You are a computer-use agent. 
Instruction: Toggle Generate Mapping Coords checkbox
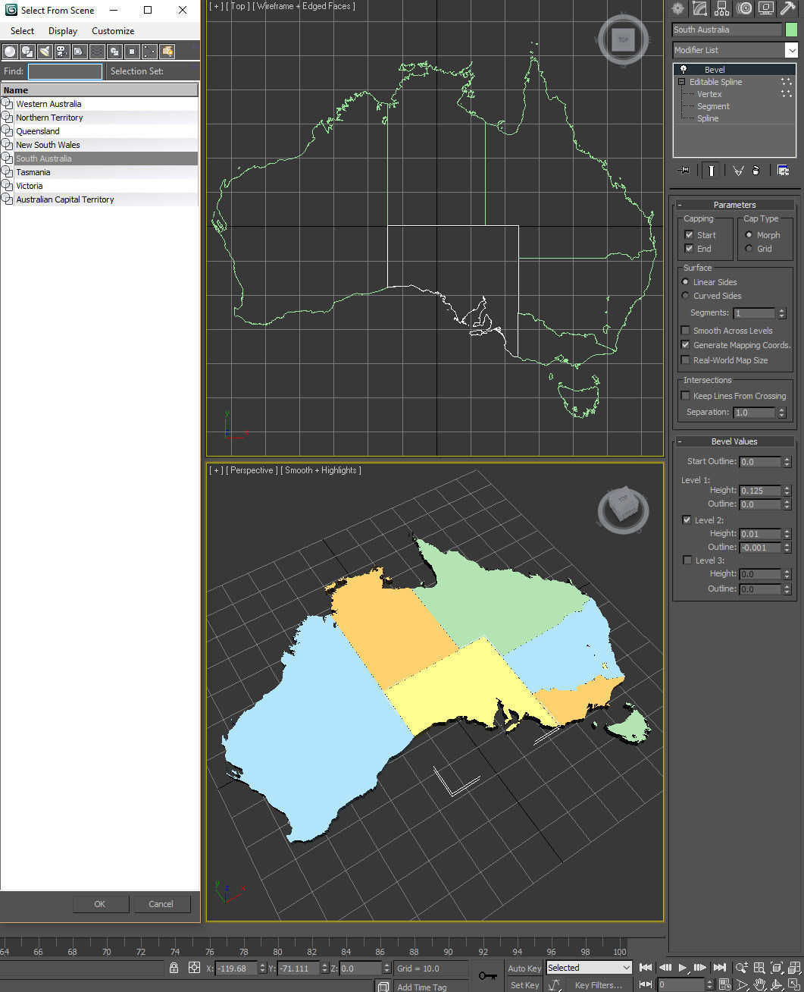[685, 345]
